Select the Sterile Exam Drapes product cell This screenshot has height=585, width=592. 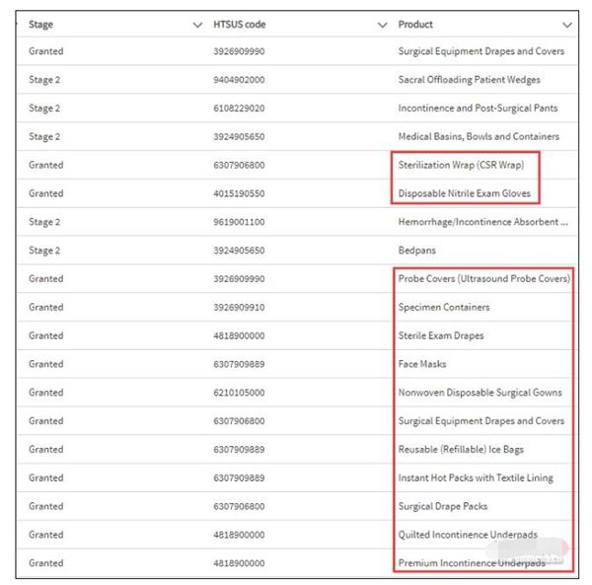(441, 335)
